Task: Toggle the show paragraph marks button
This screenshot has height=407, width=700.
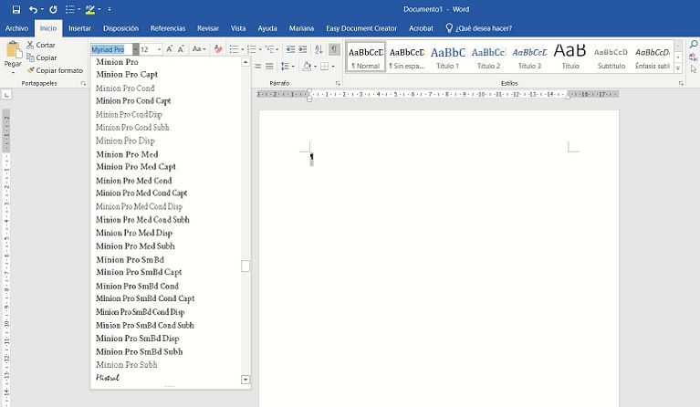Action: point(334,49)
